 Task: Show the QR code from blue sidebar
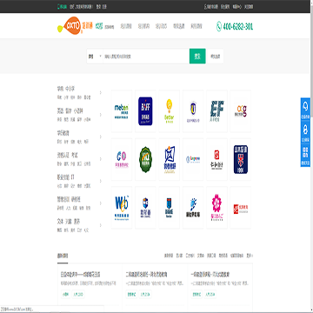pyautogui.click(x=305, y=155)
